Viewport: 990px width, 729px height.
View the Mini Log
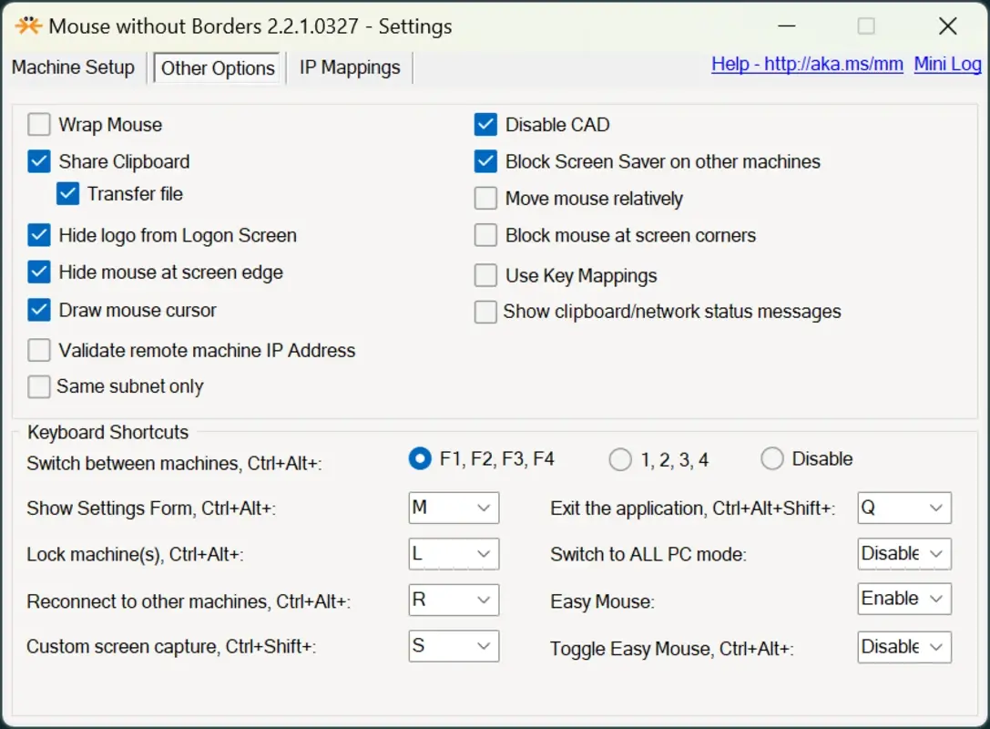click(947, 64)
